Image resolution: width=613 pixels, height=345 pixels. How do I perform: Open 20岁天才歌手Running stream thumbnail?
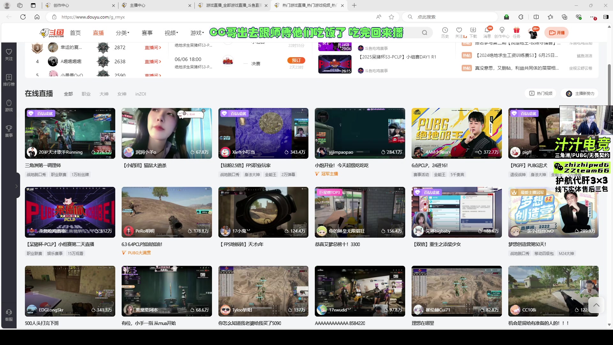(x=70, y=133)
